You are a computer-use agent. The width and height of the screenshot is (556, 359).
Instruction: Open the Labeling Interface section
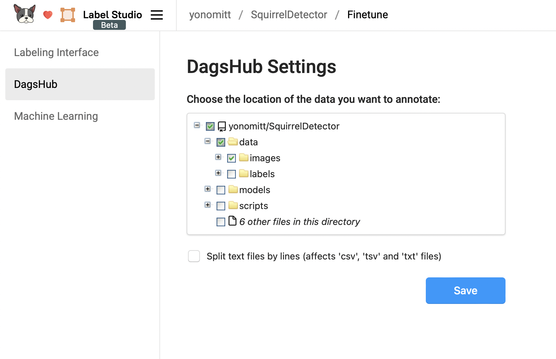(56, 52)
